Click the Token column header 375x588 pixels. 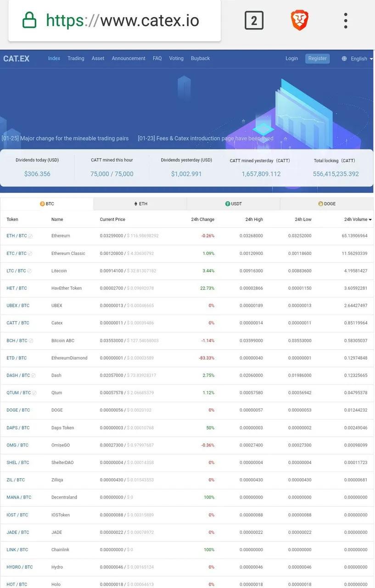(12, 220)
